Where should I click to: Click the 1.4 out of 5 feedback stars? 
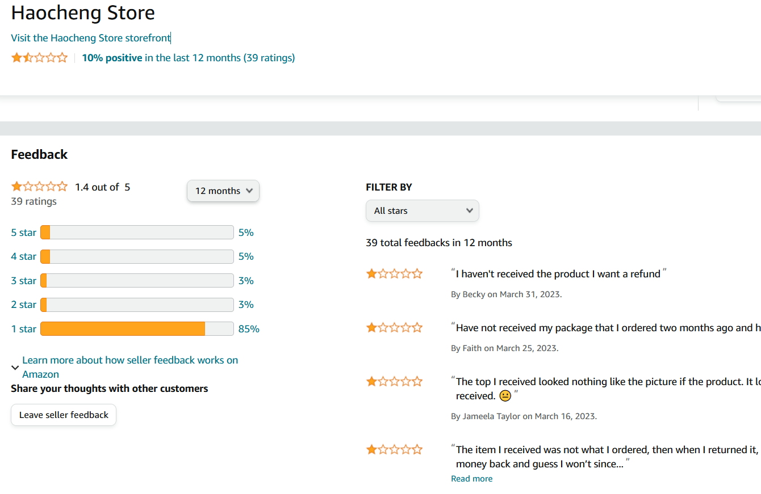(x=39, y=187)
